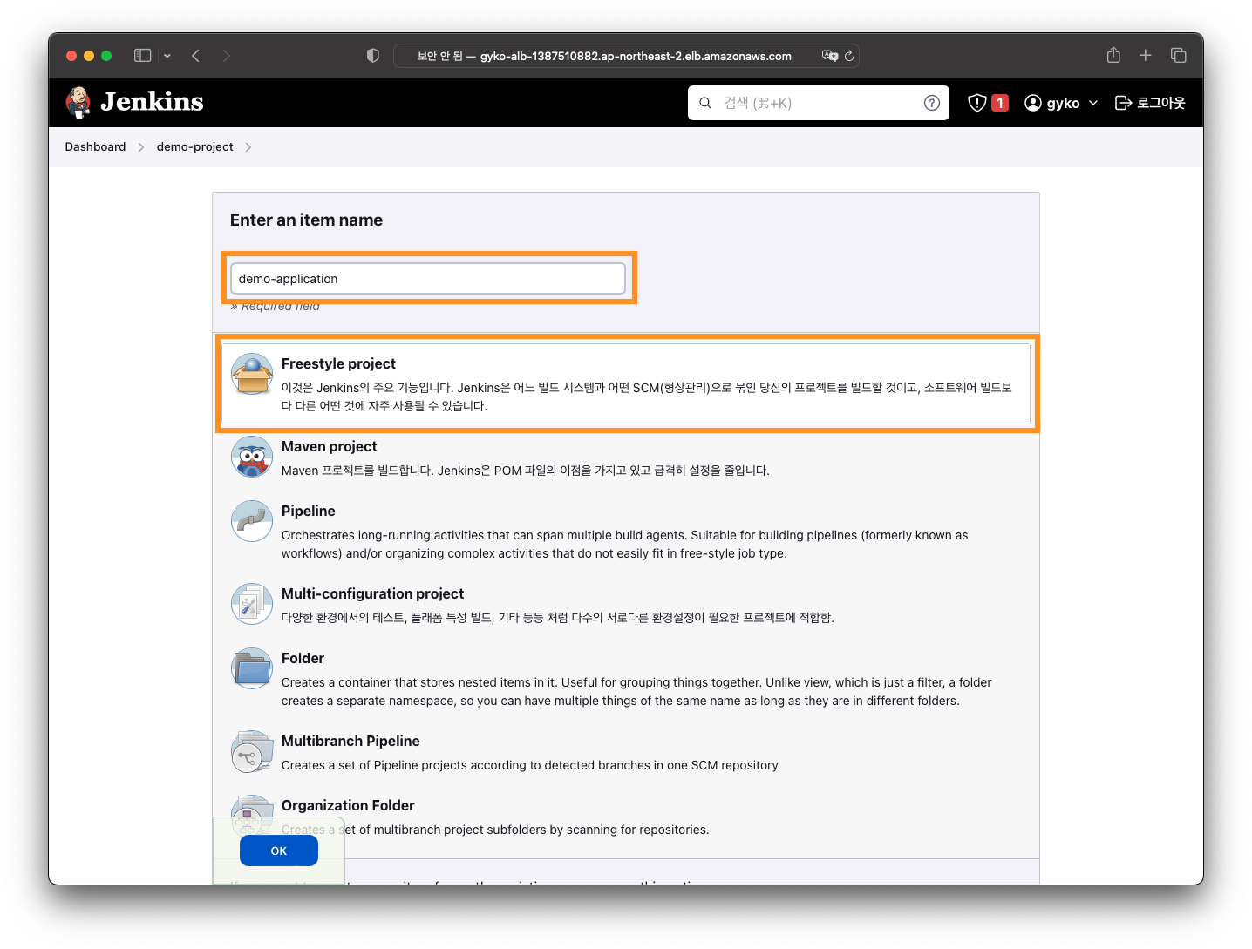This screenshot has height=949, width=1252.
Task: Go to Dashboard breadcrumb link
Action: click(x=95, y=146)
